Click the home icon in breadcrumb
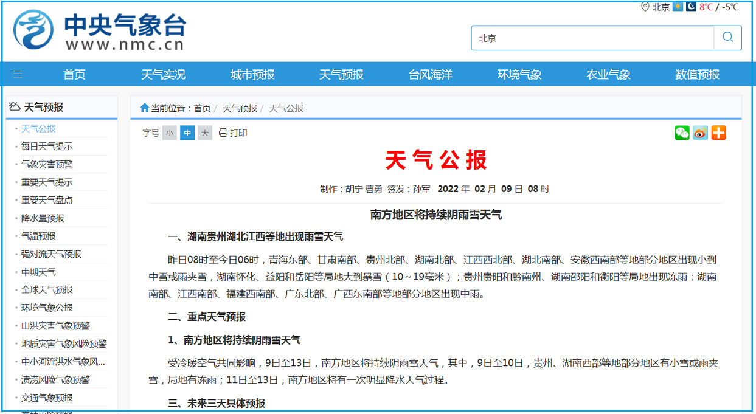This screenshot has height=414, width=756. (144, 108)
